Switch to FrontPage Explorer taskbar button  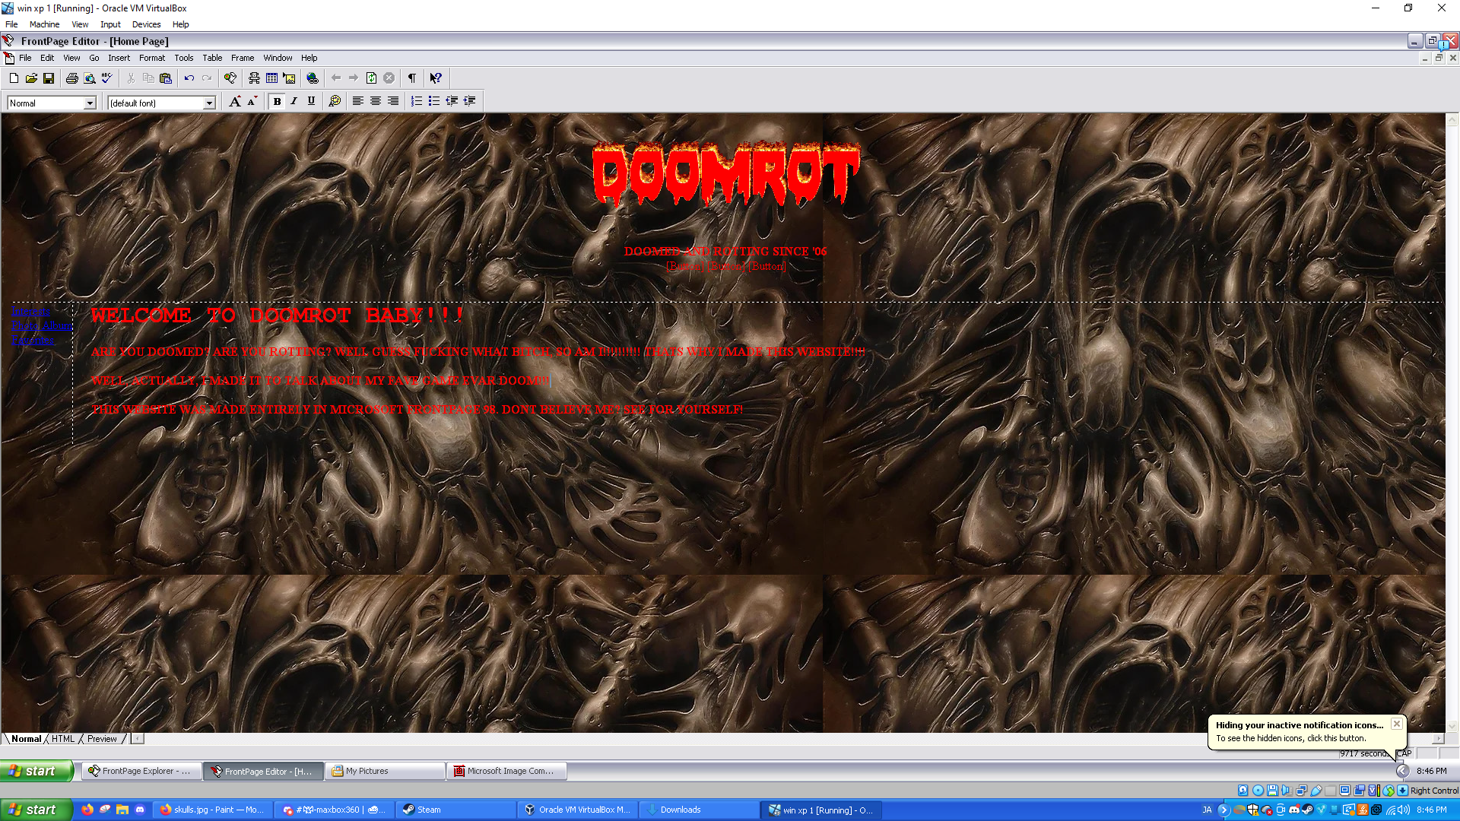point(141,771)
